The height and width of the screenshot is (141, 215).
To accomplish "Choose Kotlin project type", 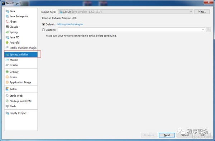I will pyautogui.click(x=21, y=89).
